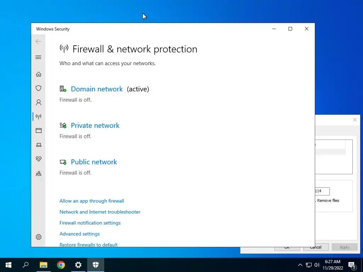
Task: Open the Windows Start menu
Action: point(9,265)
